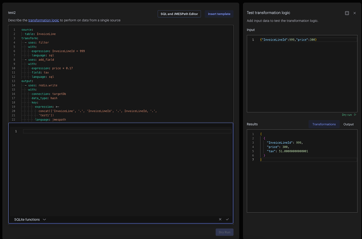
Task: Click the 'connection: targetDb' line in YAML
Action: (48, 94)
